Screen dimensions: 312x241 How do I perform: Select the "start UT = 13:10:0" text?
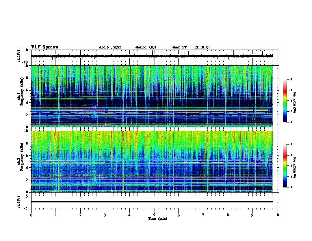pyautogui.click(x=190, y=47)
